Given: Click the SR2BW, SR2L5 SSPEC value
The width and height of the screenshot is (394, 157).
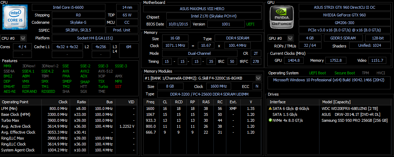Looking at the screenshot, I should coord(78,30).
